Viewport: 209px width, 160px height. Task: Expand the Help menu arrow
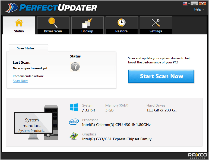point(203,9)
